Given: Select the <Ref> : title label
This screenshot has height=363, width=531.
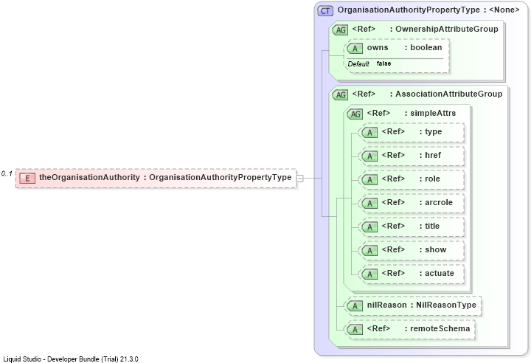Looking at the screenshot, I should [411, 226].
